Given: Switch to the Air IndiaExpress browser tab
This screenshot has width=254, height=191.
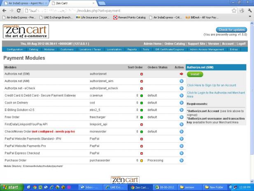Looking at the screenshot, I should tap(26, 3).
